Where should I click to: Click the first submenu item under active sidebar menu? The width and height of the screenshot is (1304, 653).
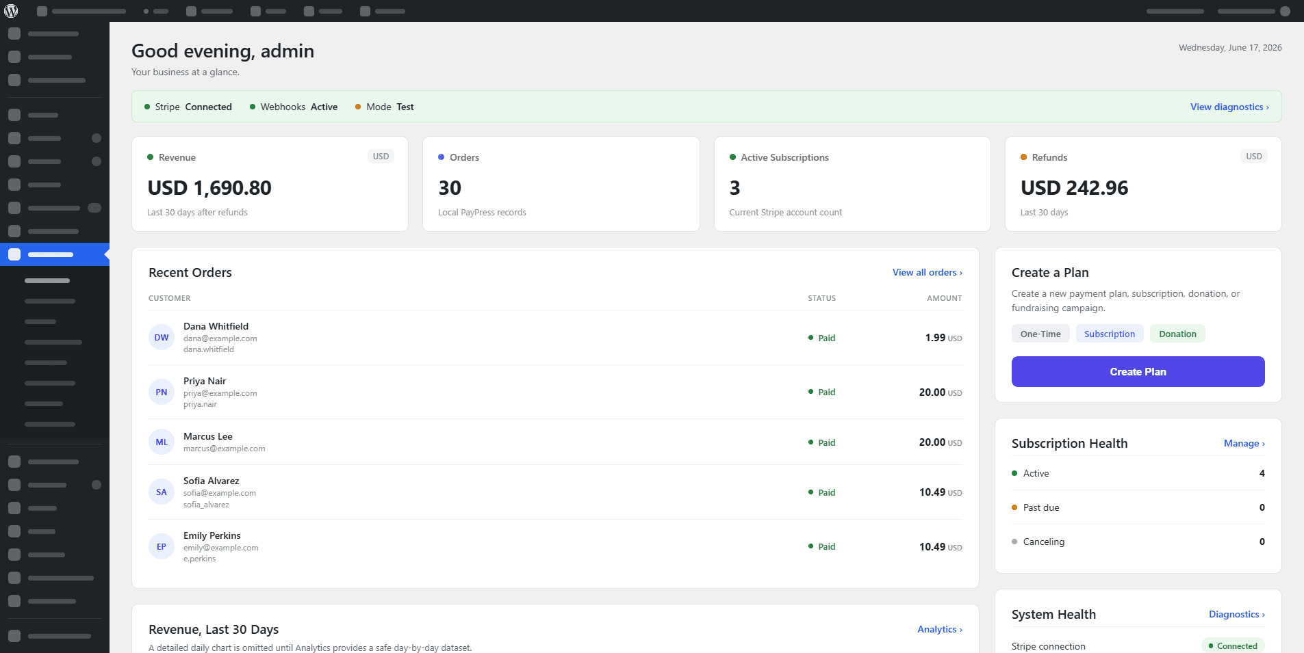tap(47, 280)
